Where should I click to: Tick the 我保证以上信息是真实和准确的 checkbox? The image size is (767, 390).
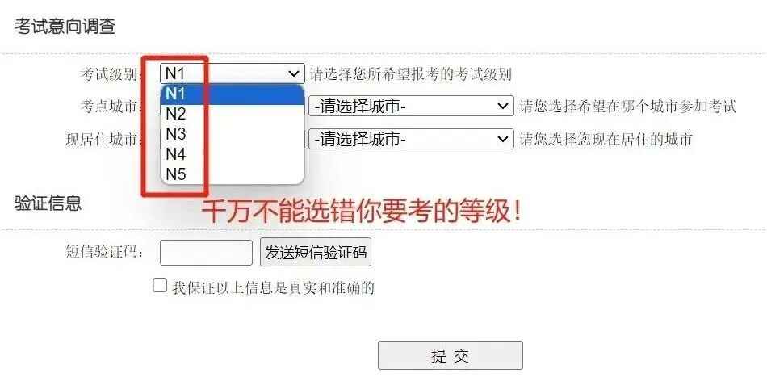[x=160, y=285]
